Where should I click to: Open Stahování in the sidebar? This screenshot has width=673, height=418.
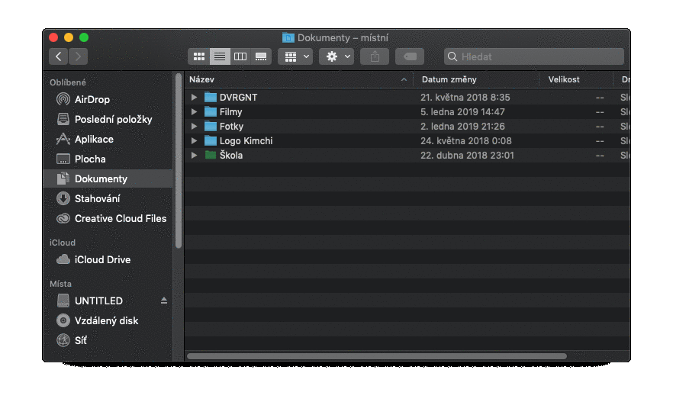(x=98, y=198)
